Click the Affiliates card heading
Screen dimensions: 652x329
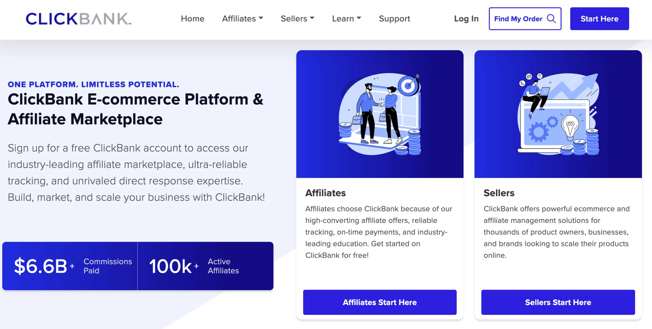point(325,193)
